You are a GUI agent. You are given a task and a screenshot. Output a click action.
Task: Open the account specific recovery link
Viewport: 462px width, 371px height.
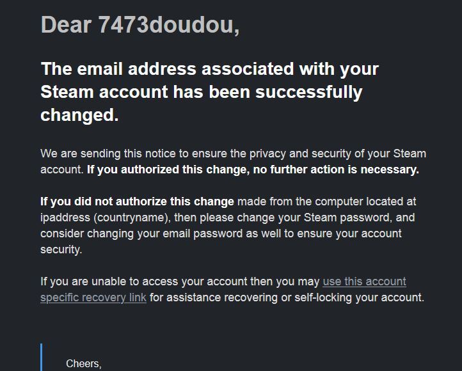click(364, 281)
